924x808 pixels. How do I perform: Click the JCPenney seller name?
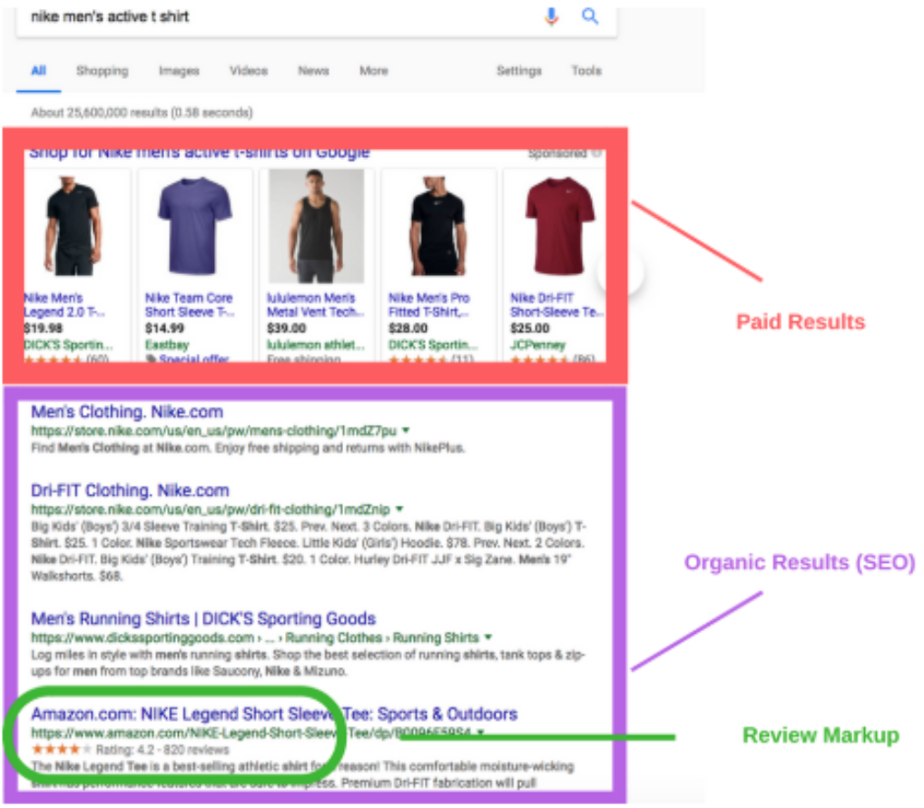pyautogui.click(x=537, y=345)
